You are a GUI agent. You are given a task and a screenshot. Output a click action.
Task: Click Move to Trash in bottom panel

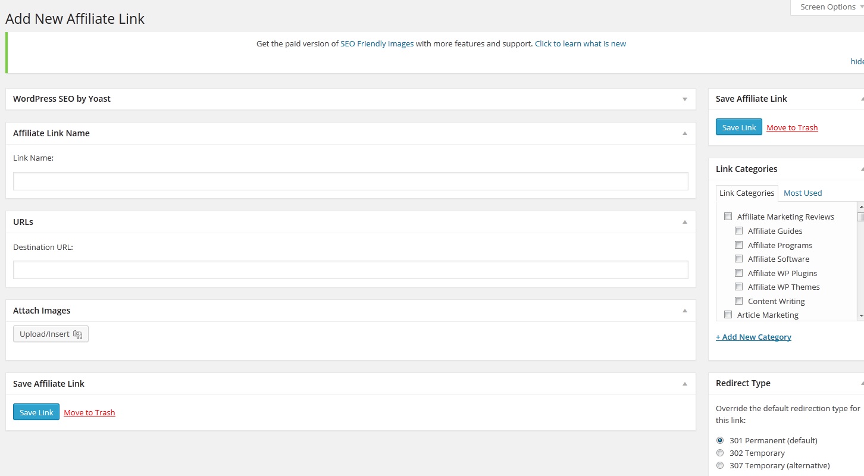(x=89, y=412)
